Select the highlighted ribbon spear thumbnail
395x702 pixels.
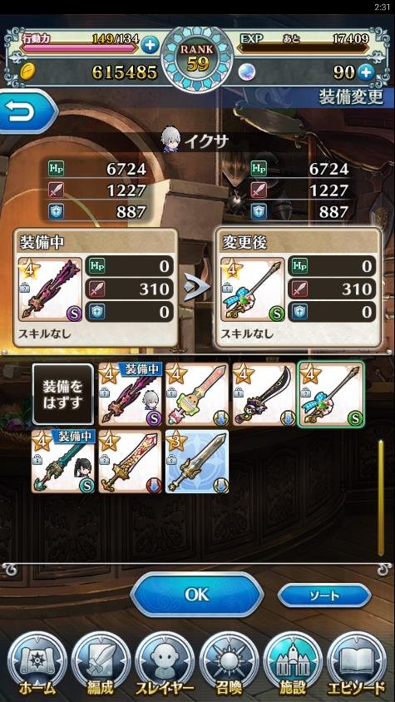[331, 394]
